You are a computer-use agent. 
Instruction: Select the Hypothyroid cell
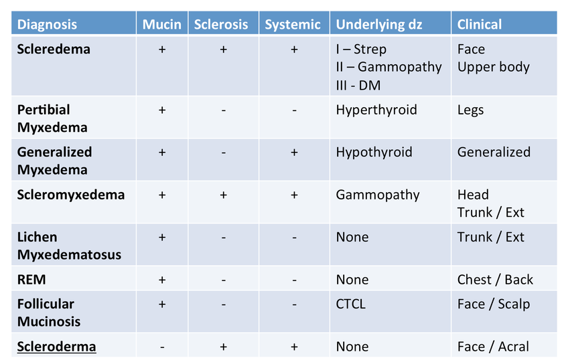pyautogui.click(x=391, y=160)
